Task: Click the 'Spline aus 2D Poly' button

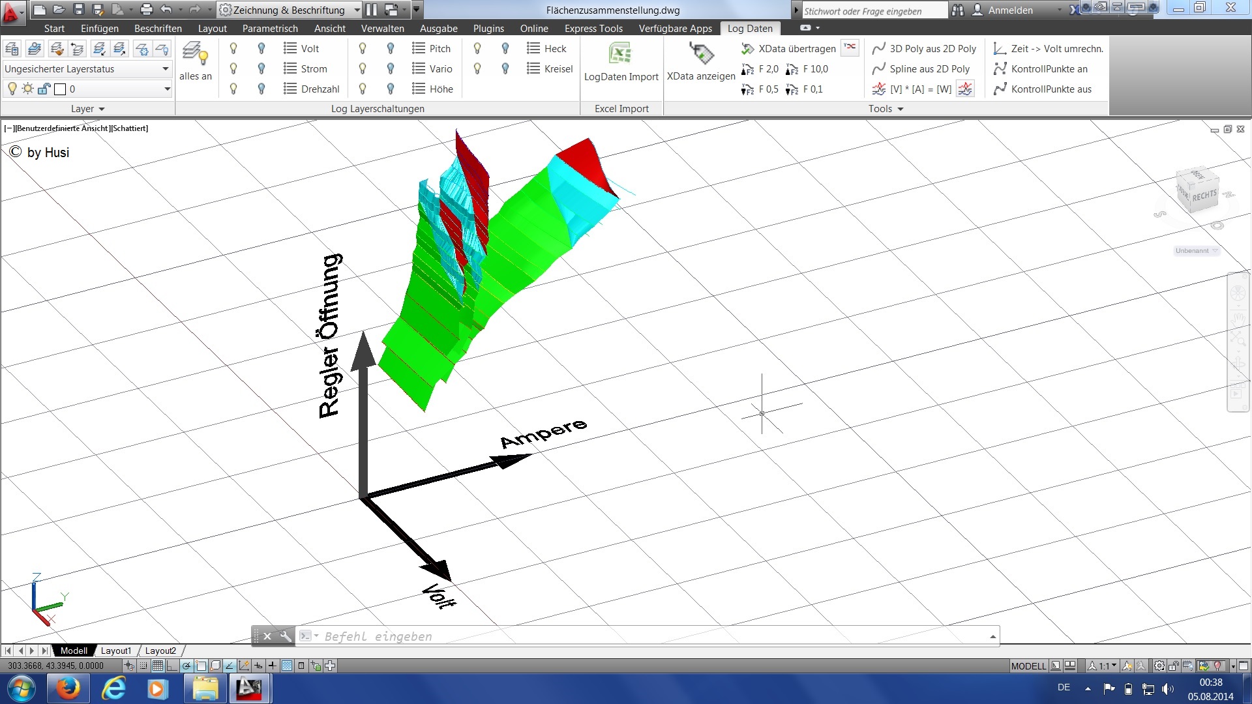Action: pos(921,68)
